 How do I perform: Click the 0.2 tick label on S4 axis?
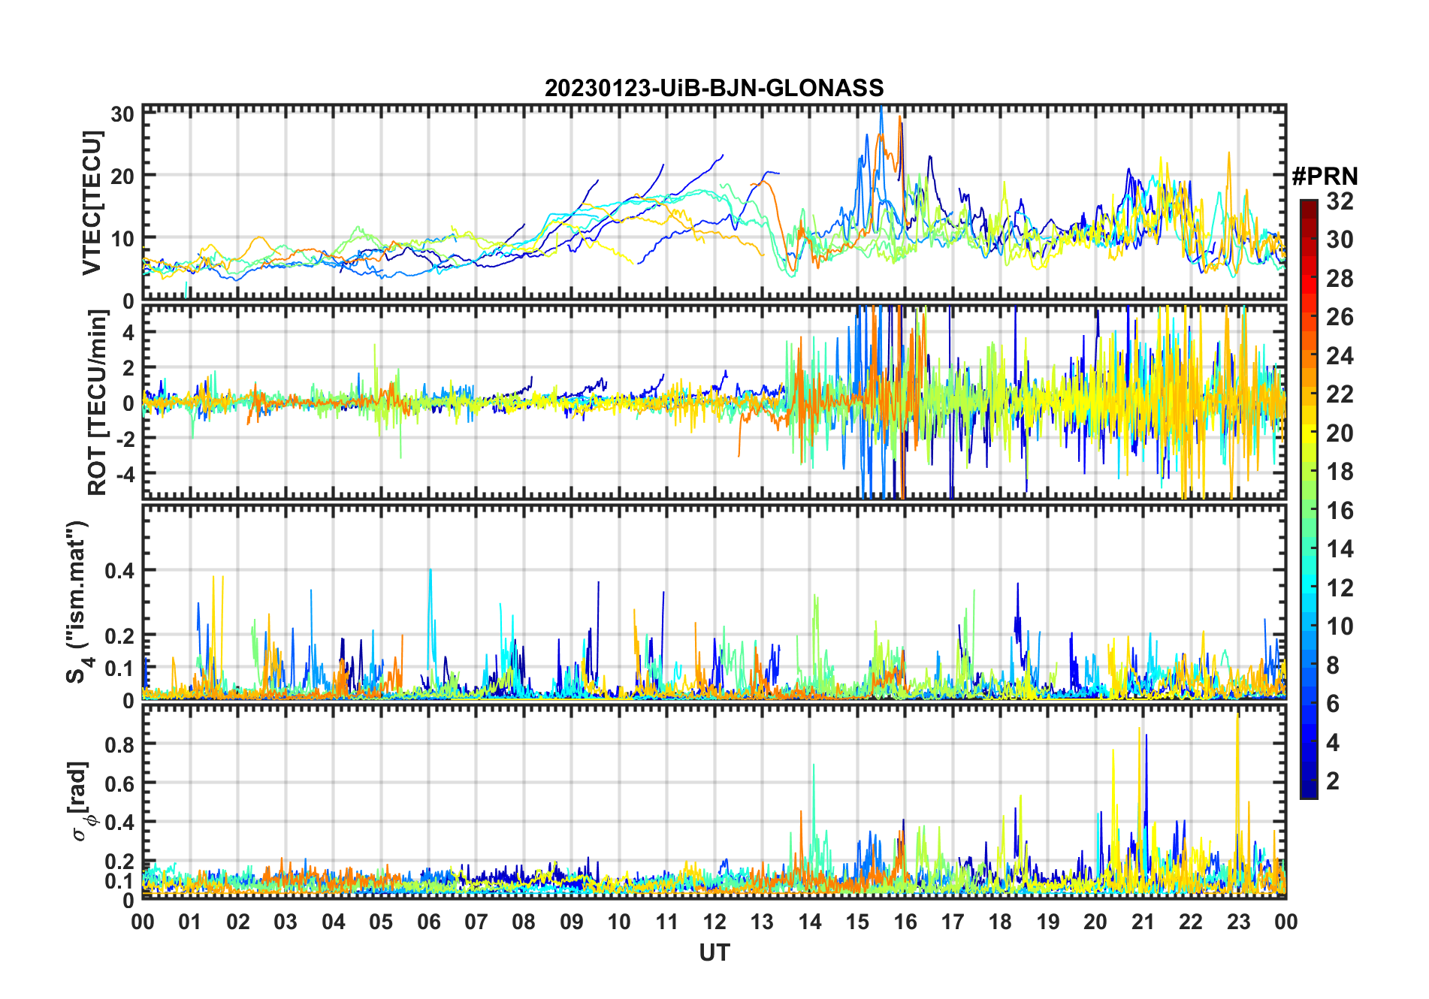119,635
